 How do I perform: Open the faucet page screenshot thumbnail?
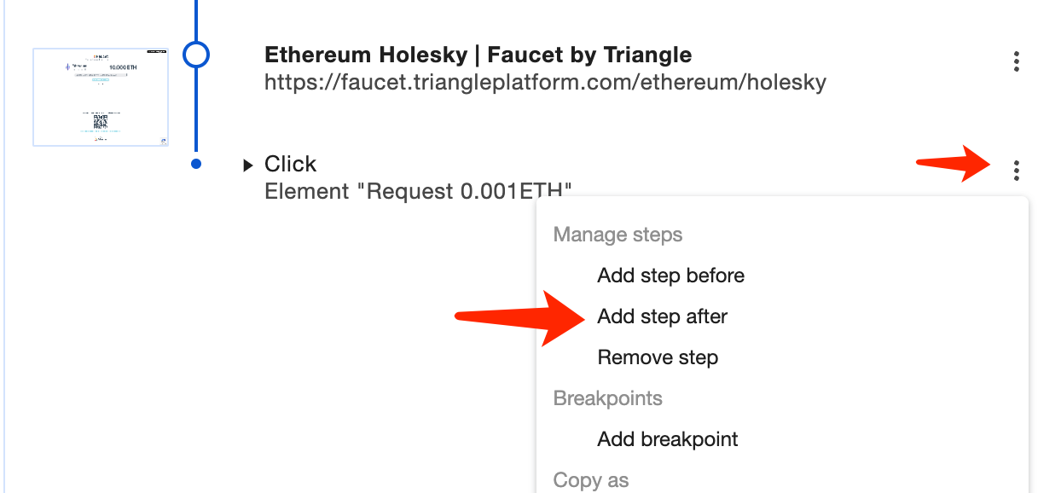tap(101, 97)
